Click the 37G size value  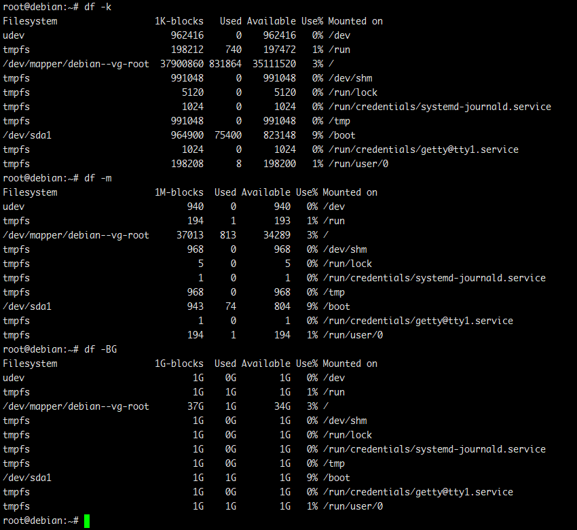196,406
